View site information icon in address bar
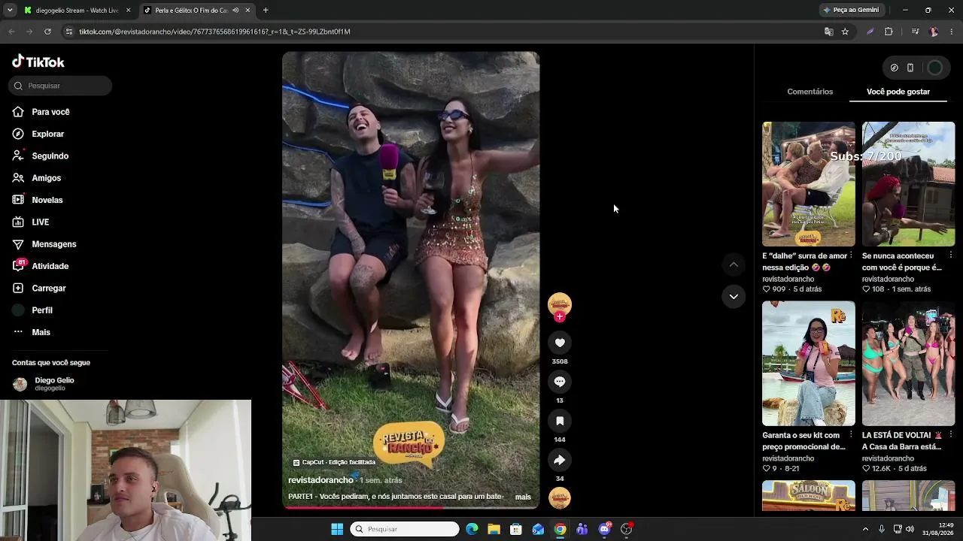 tap(69, 32)
